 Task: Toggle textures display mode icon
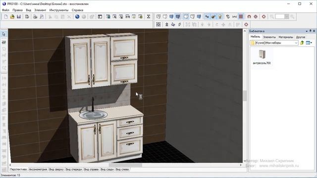tap(178, 17)
